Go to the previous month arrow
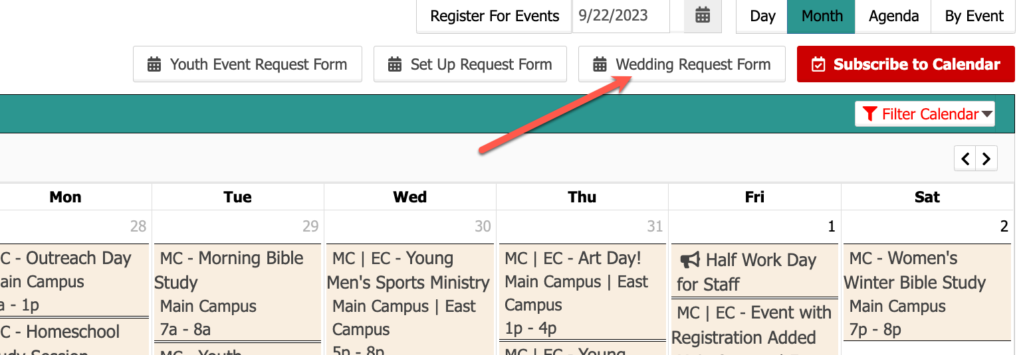The width and height of the screenshot is (1027, 355). (x=965, y=159)
